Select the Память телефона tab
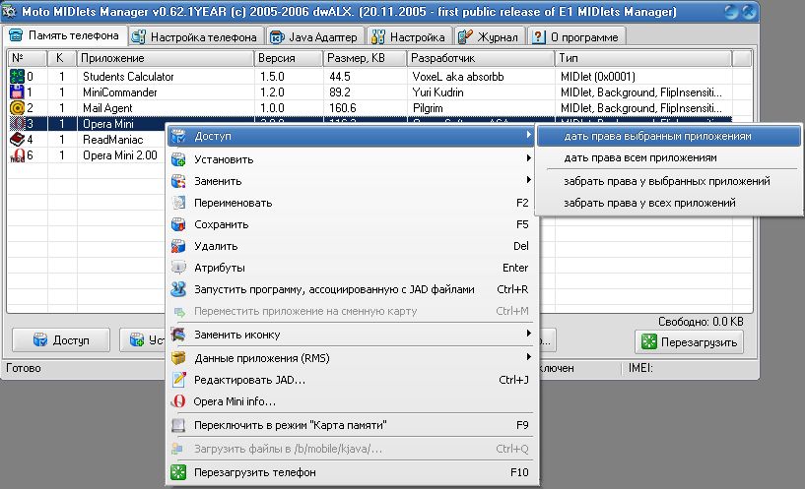The image size is (805, 489). 65,35
